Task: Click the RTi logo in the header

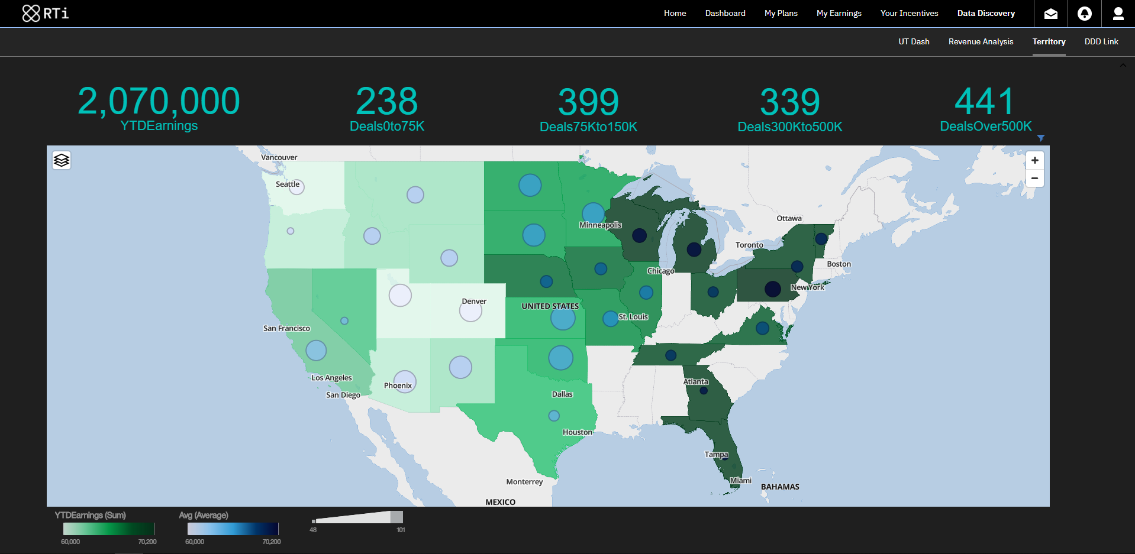Action: click(x=46, y=12)
